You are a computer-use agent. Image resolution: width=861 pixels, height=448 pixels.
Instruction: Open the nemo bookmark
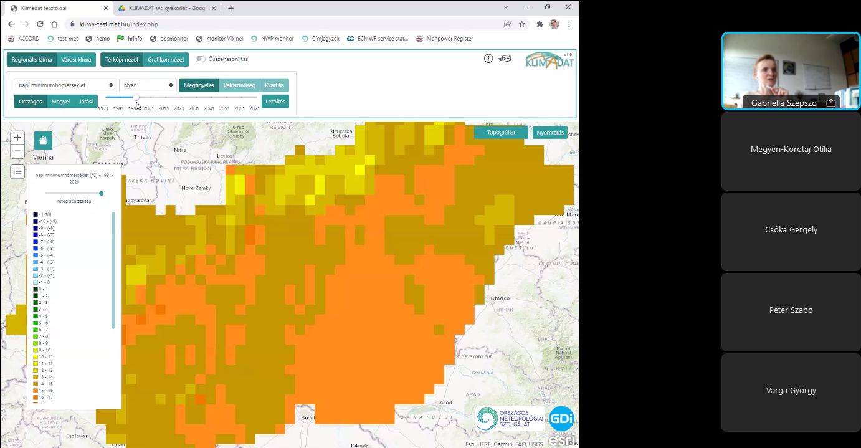pyautogui.click(x=98, y=39)
